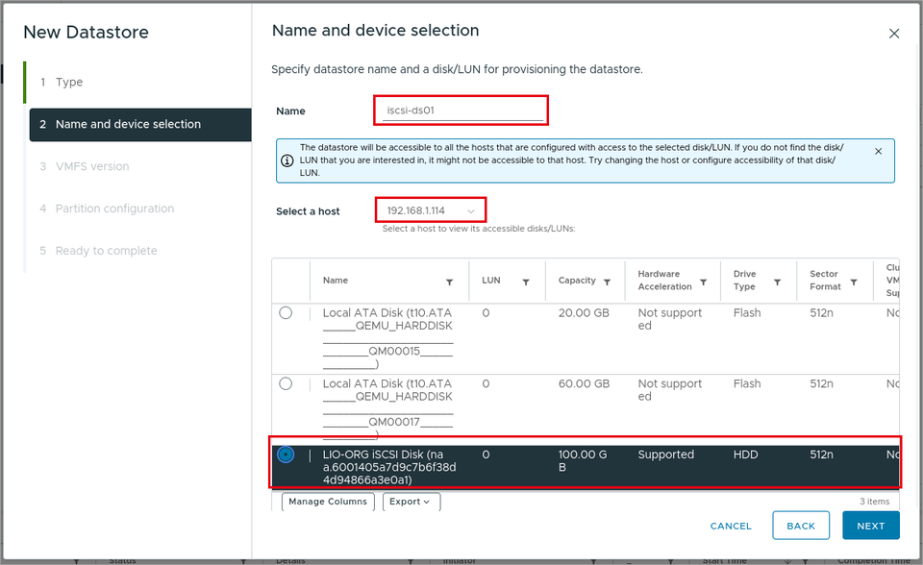Select the LIO-ORG iSCSI Disk radio button
The height and width of the screenshot is (565, 923).
click(x=286, y=454)
